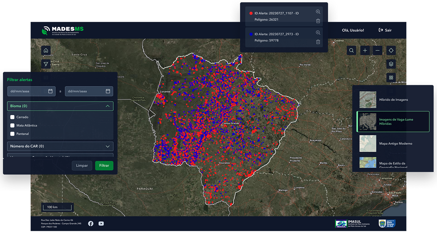Viewport: 437px width, 234px height.
Task: Open the start date calendar picker
Action: 50,91
